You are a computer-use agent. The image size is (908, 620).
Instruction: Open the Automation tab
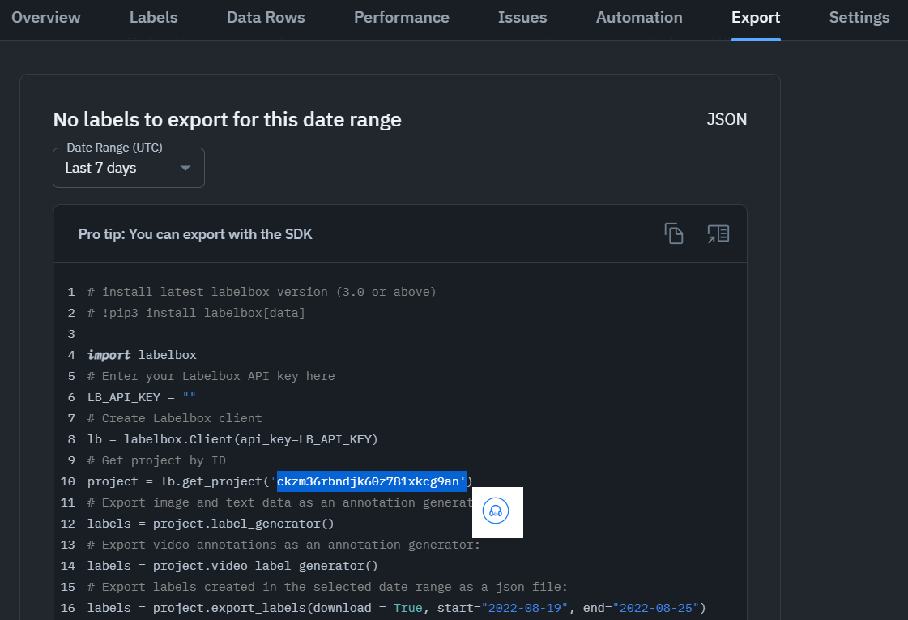click(639, 17)
